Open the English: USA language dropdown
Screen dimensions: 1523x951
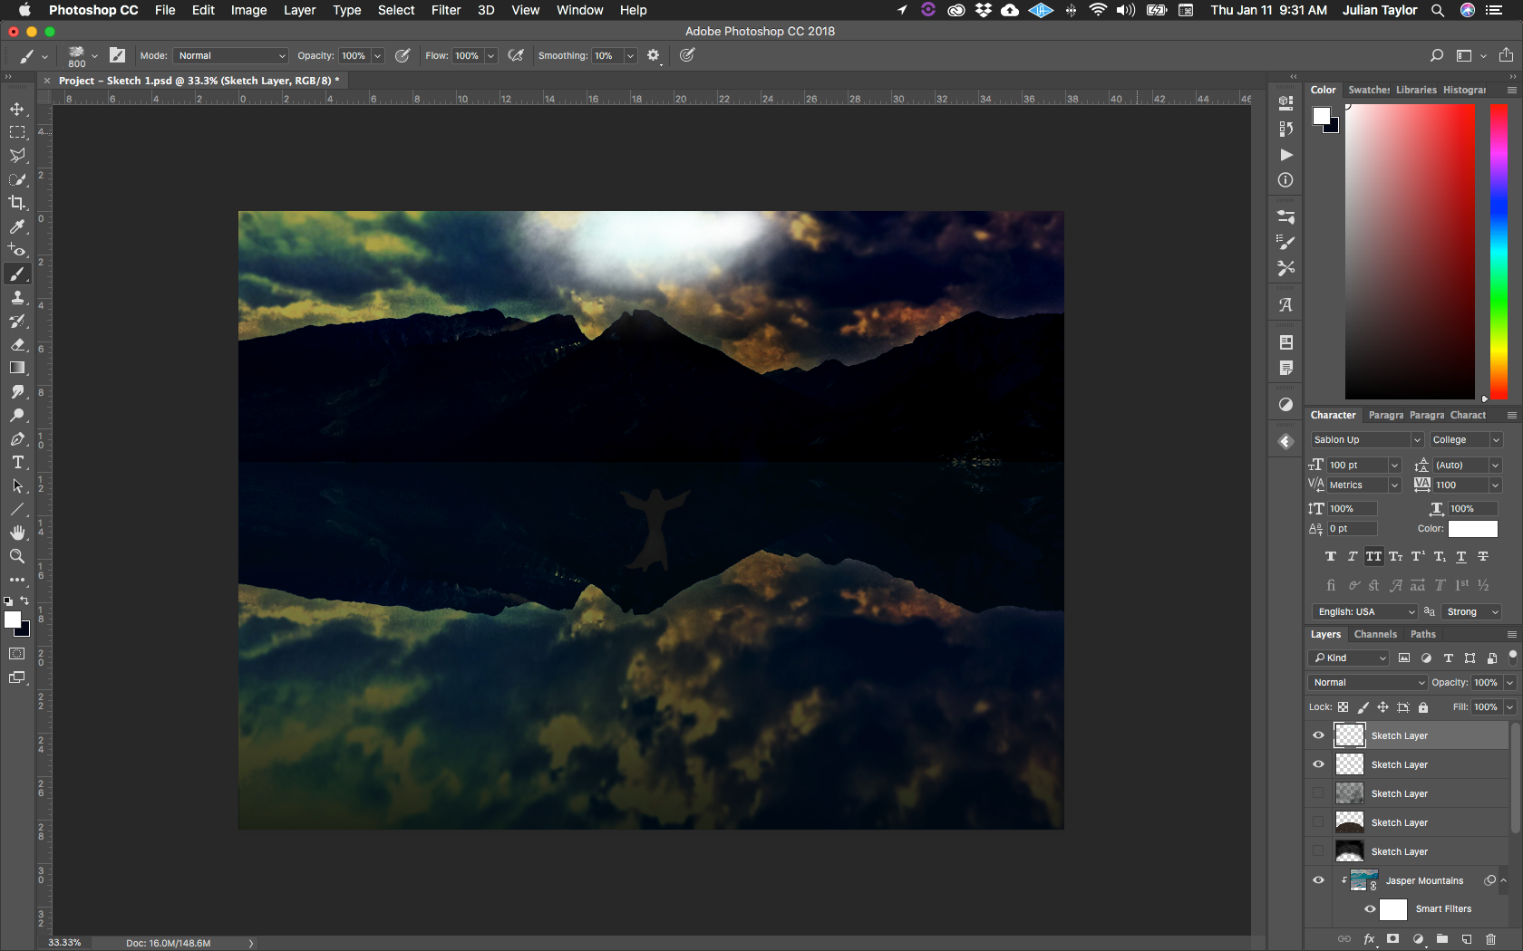tap(1364, 612)
